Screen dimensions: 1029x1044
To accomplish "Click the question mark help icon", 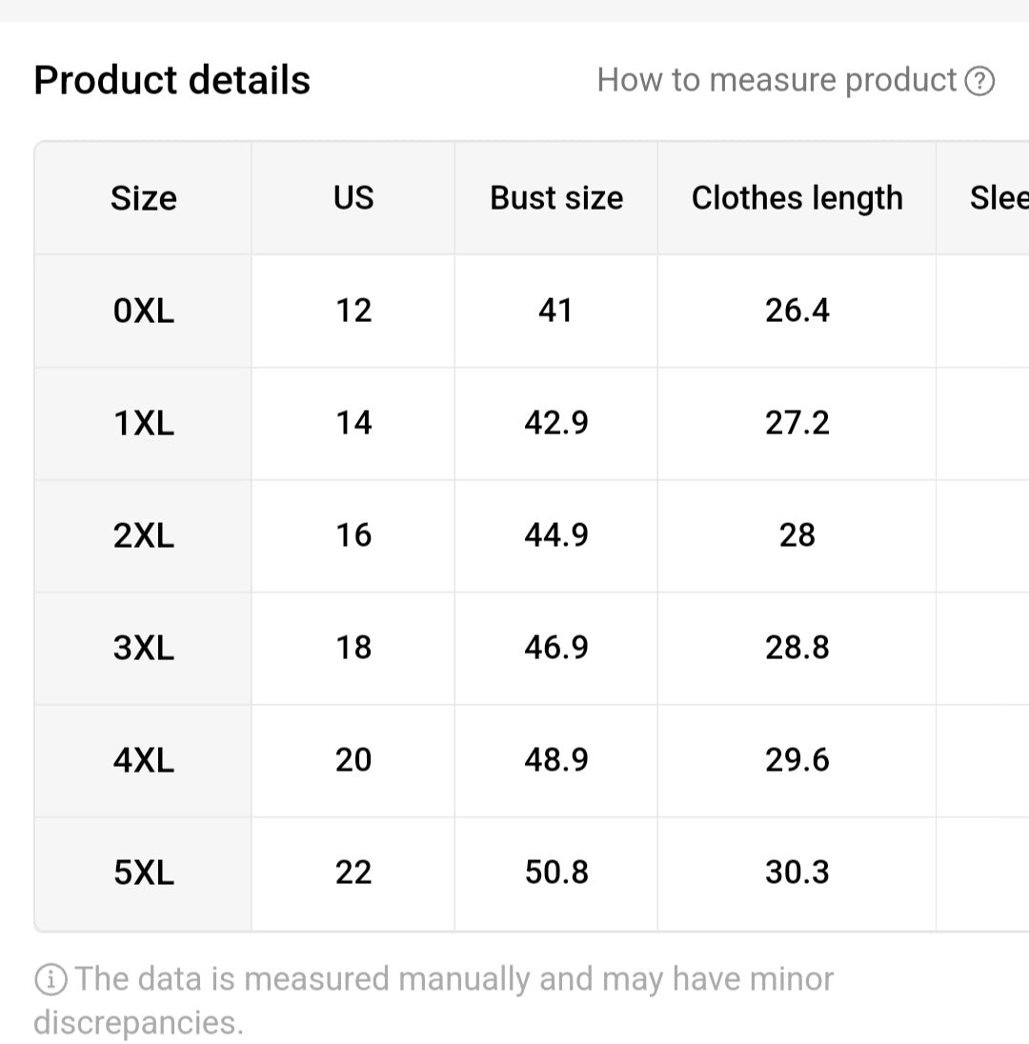I will click(979, 82).
